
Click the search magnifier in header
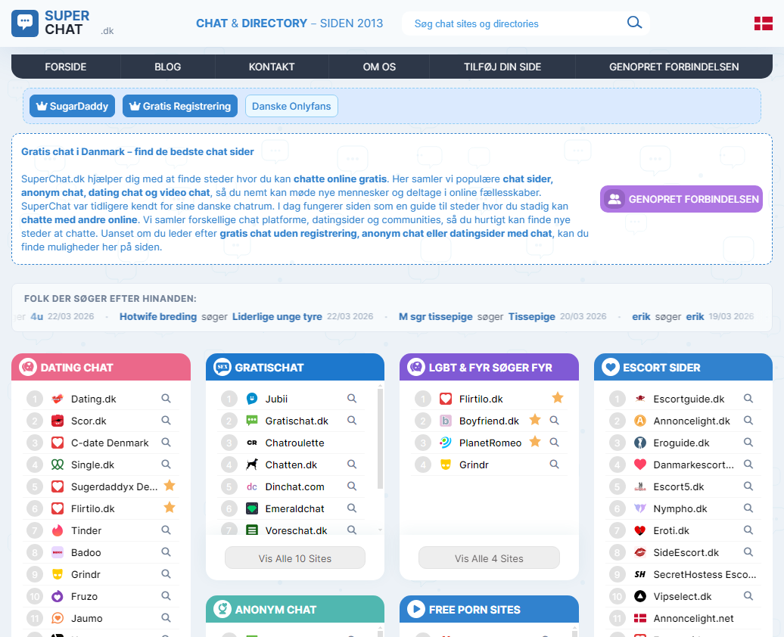pos(634,23)
